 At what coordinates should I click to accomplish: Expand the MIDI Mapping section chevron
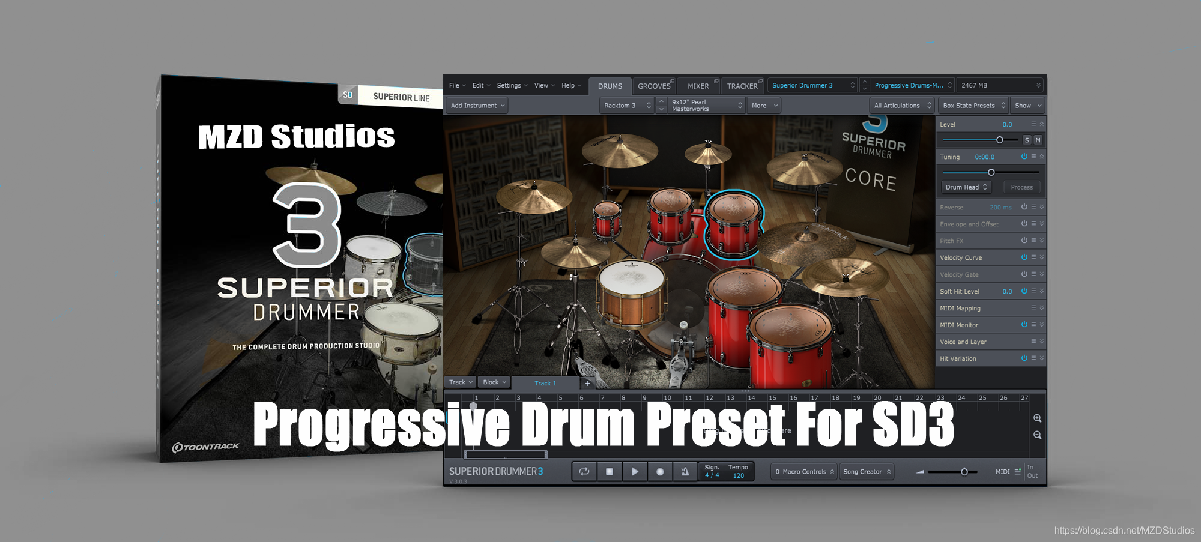coord(1041,308)
